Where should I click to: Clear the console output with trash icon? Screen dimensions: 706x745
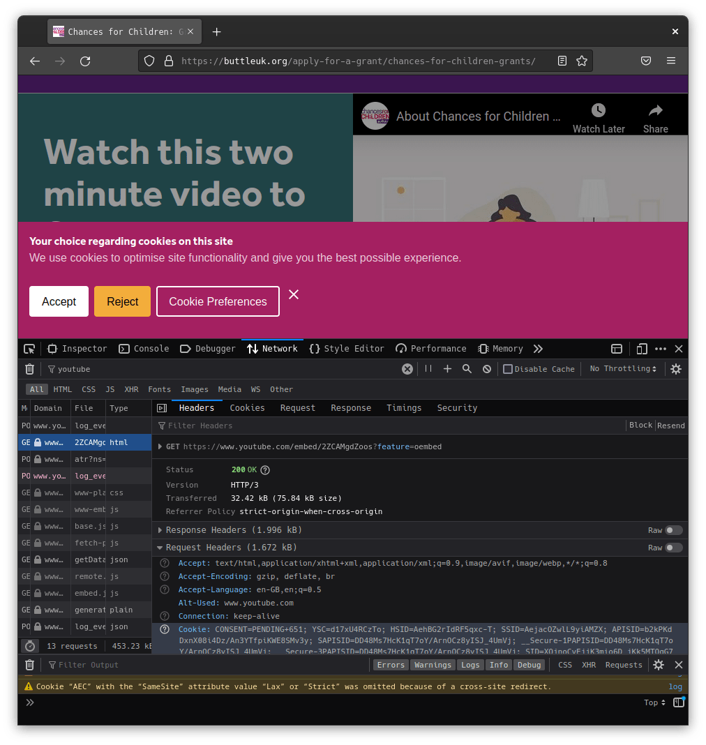(29, 665)
